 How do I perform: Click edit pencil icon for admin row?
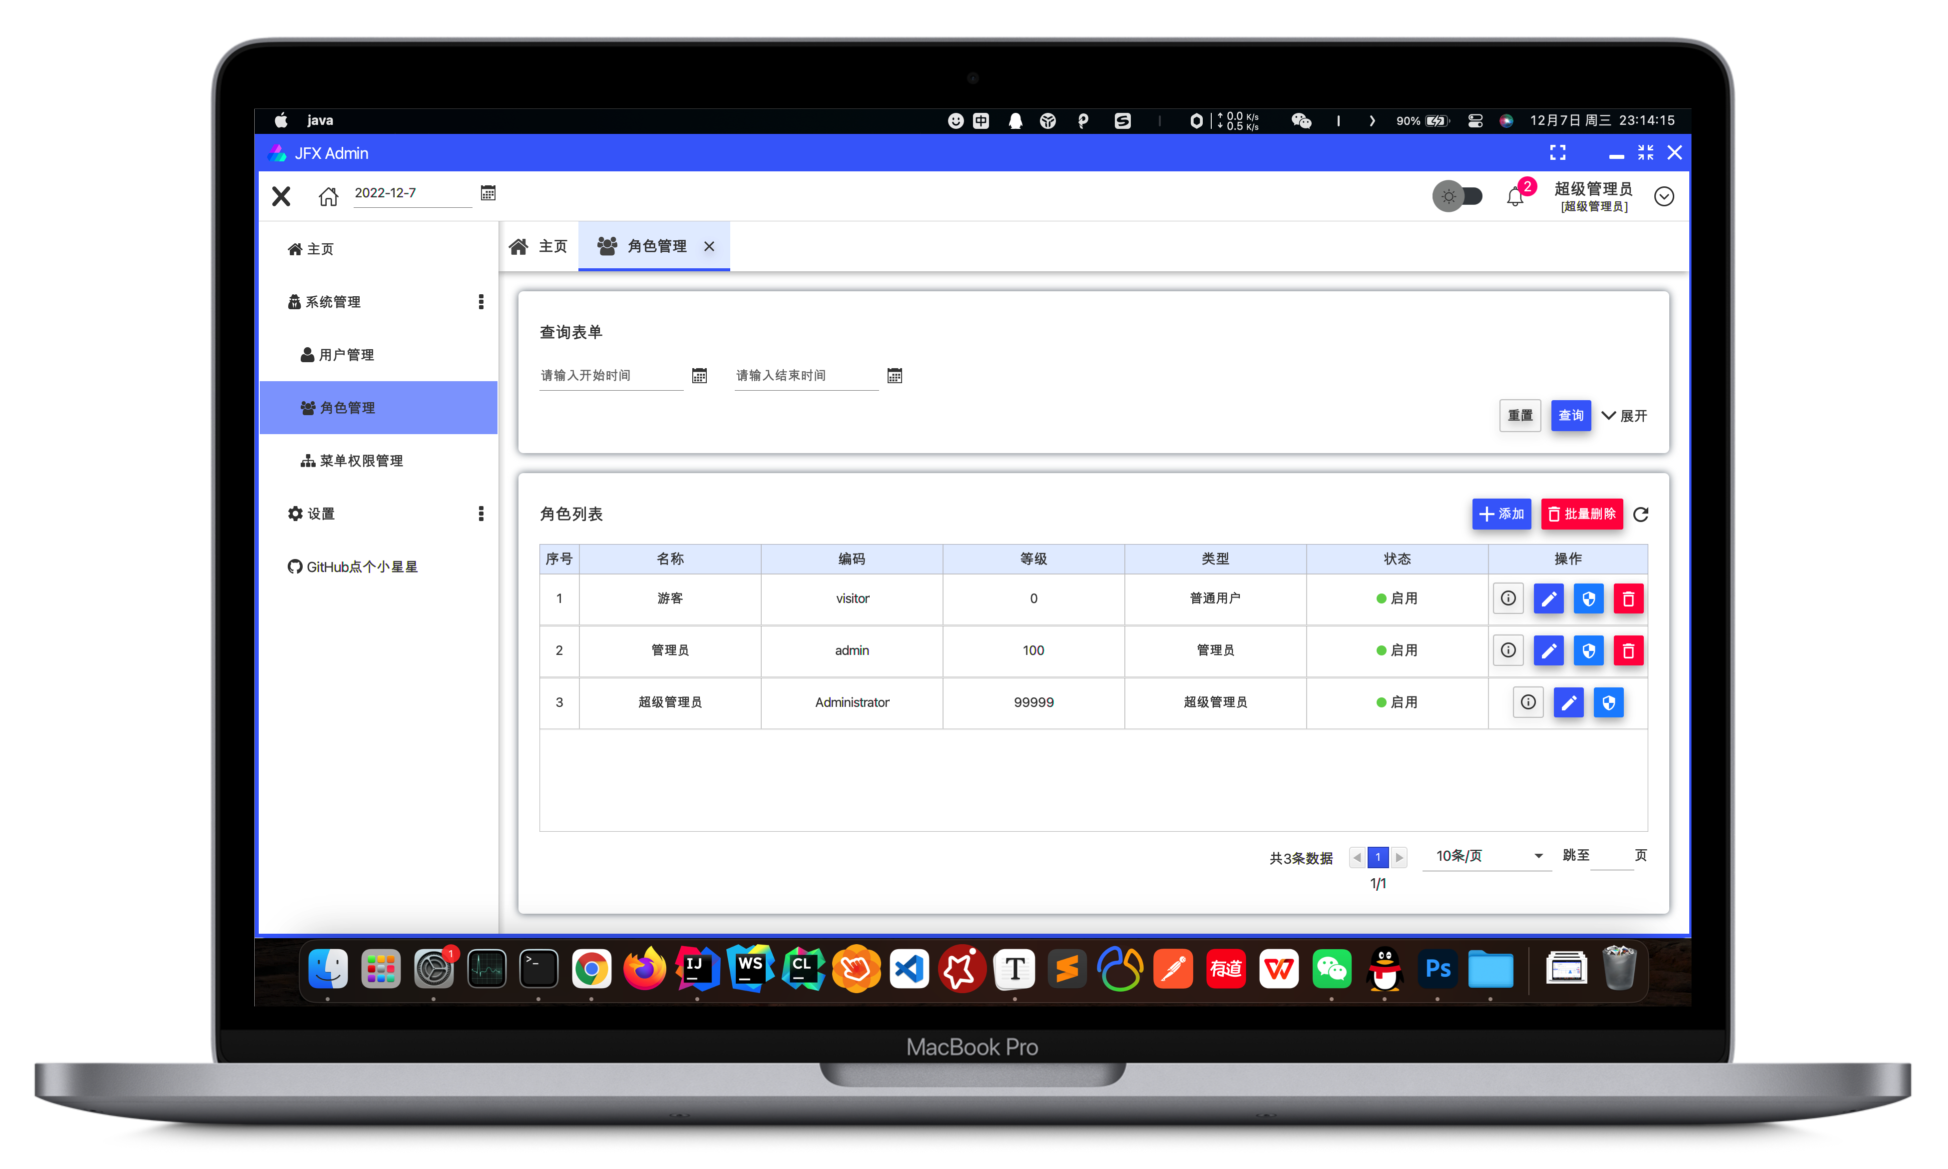pyautogui.click(x=1548, y=650)
